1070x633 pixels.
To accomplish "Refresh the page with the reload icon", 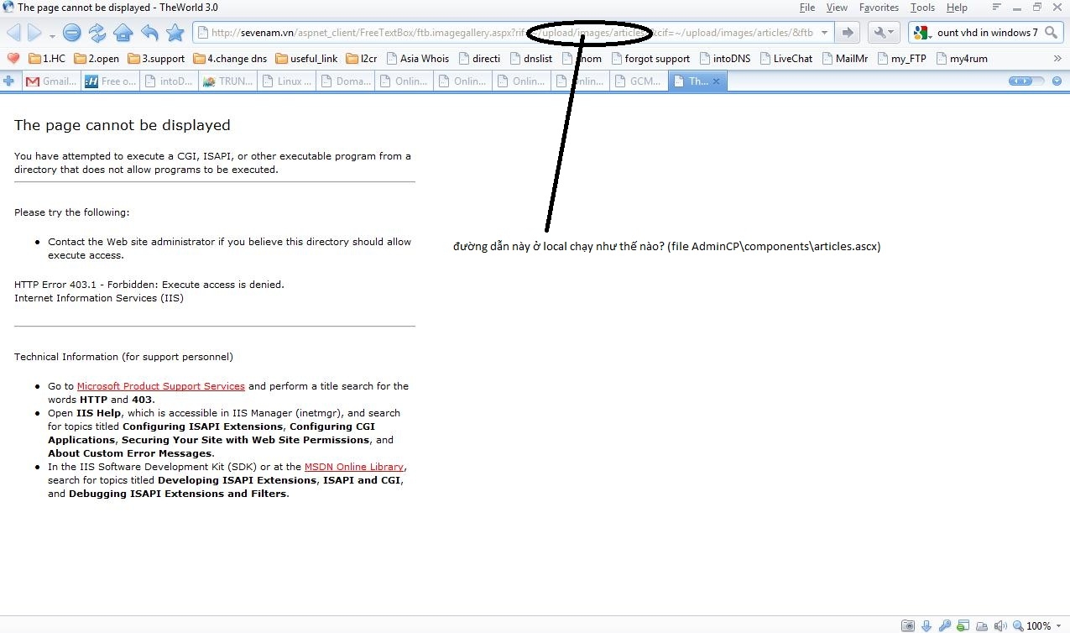I will pyautogui.click(x=97, y=33).
